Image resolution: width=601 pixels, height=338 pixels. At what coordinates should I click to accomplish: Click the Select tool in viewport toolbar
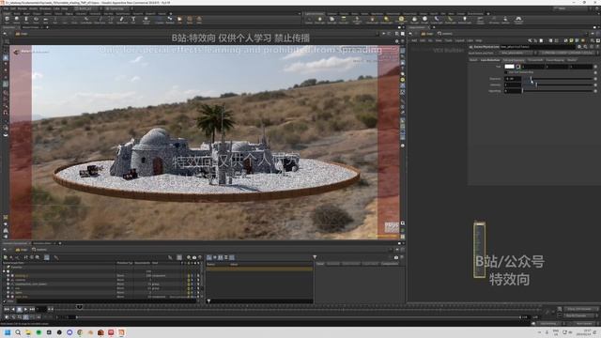tap(6, 57)
